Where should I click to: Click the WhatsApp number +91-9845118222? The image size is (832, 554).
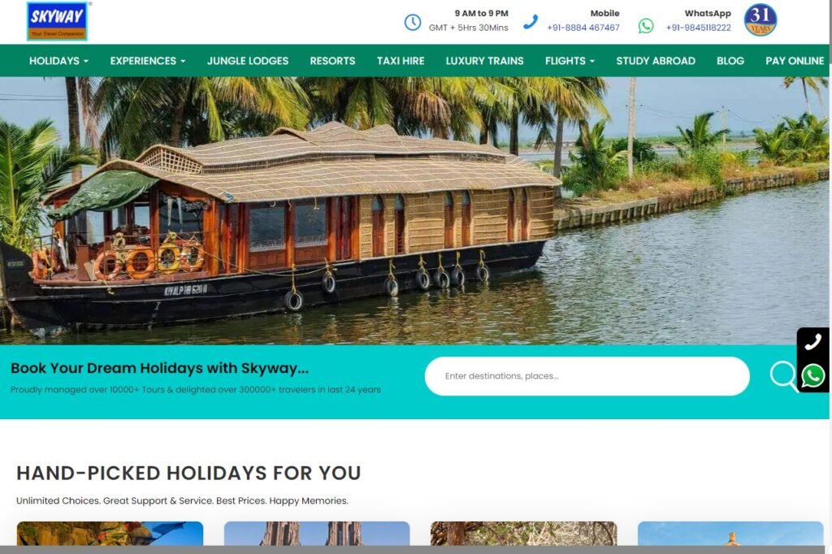(698, 28)
